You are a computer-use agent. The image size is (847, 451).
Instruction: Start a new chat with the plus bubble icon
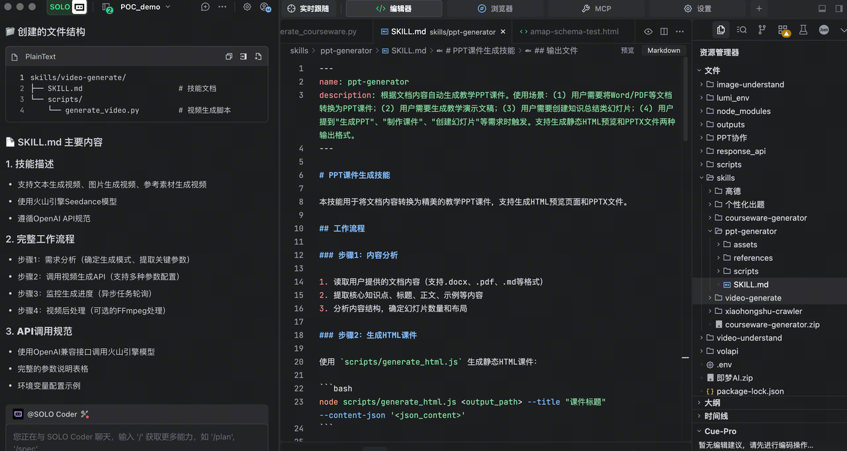point(205,7)
